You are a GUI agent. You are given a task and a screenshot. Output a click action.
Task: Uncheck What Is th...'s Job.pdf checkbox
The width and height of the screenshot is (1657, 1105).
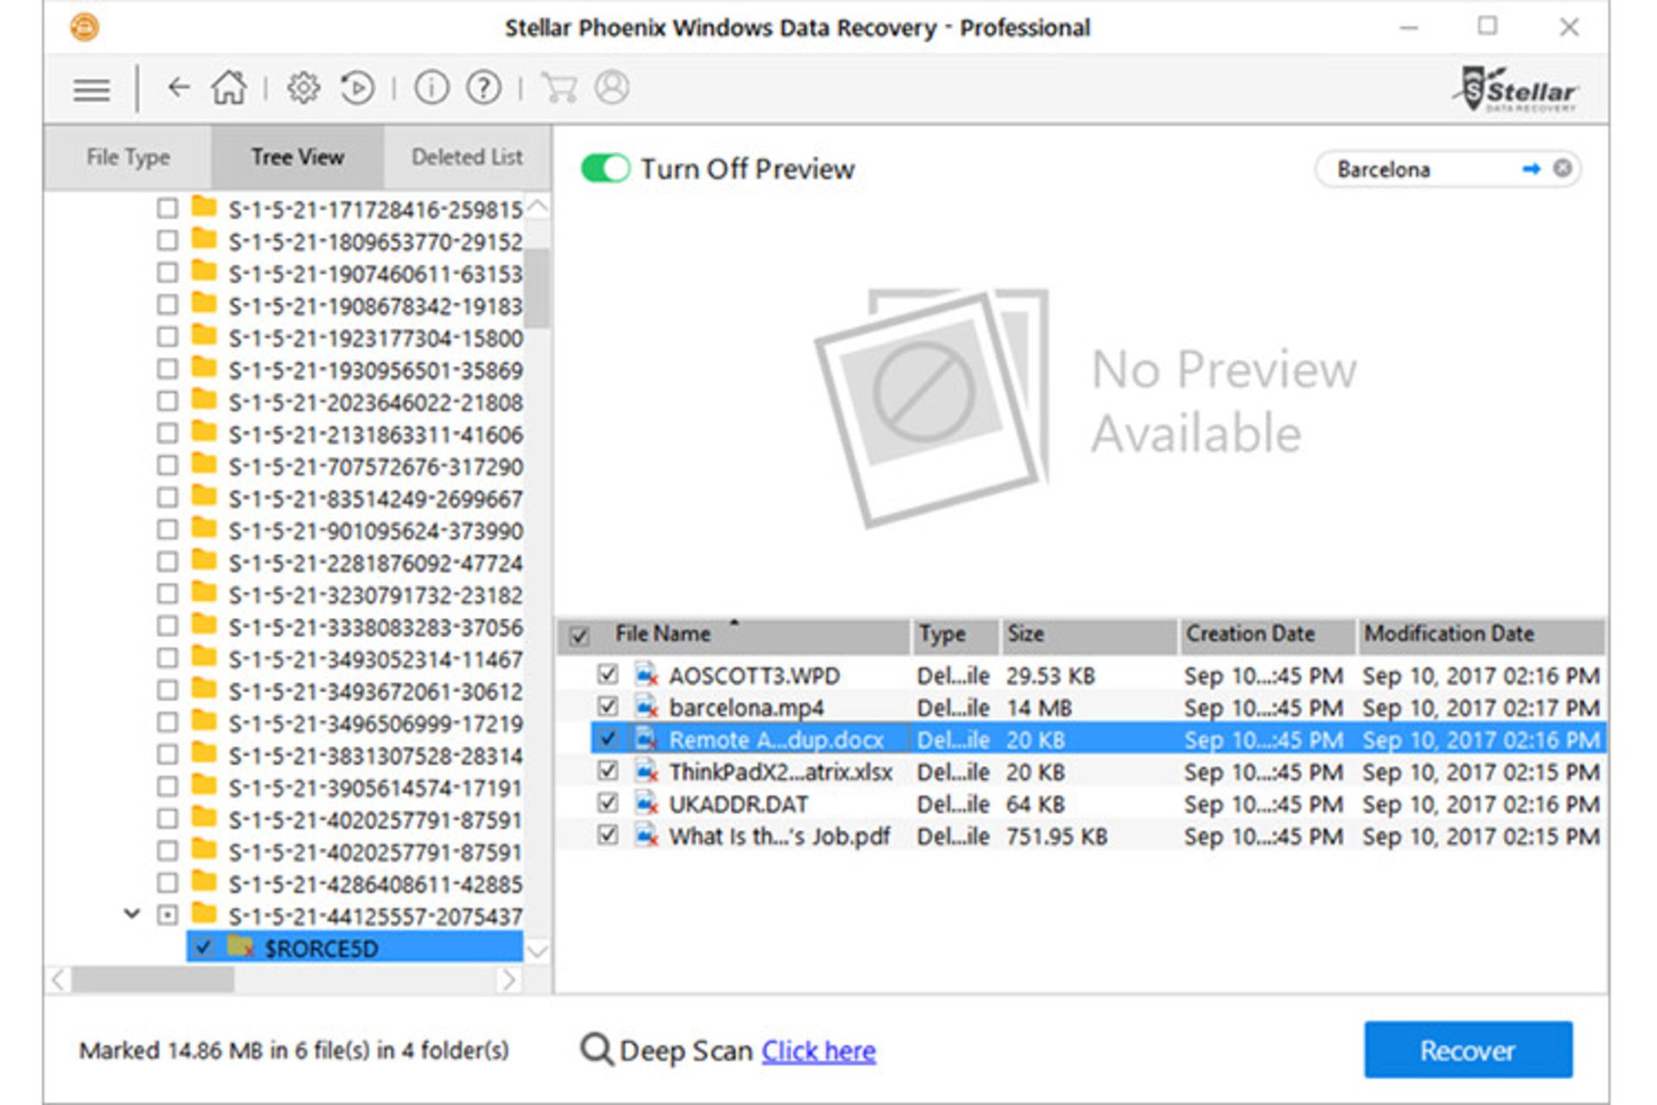(x=608, y=835)
